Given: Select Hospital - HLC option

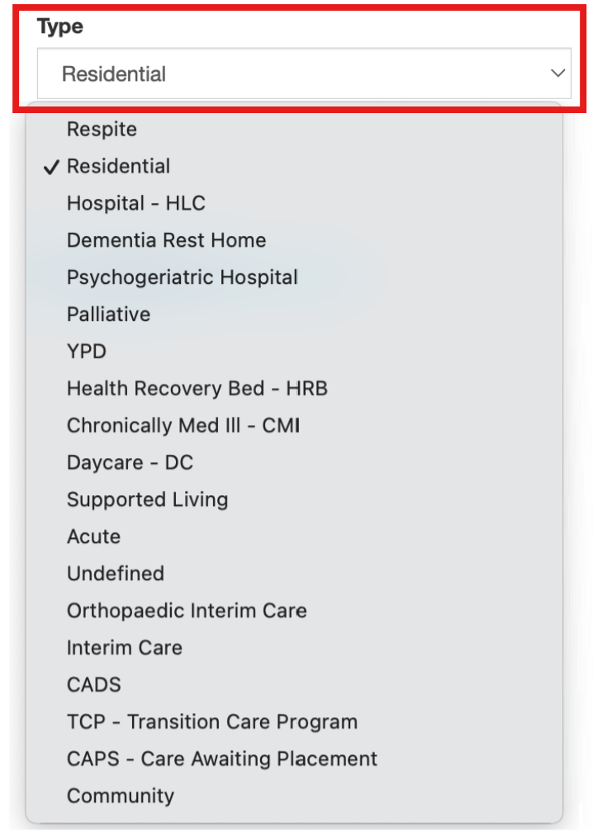Looking at the screenshot, I should pos(135,203).
